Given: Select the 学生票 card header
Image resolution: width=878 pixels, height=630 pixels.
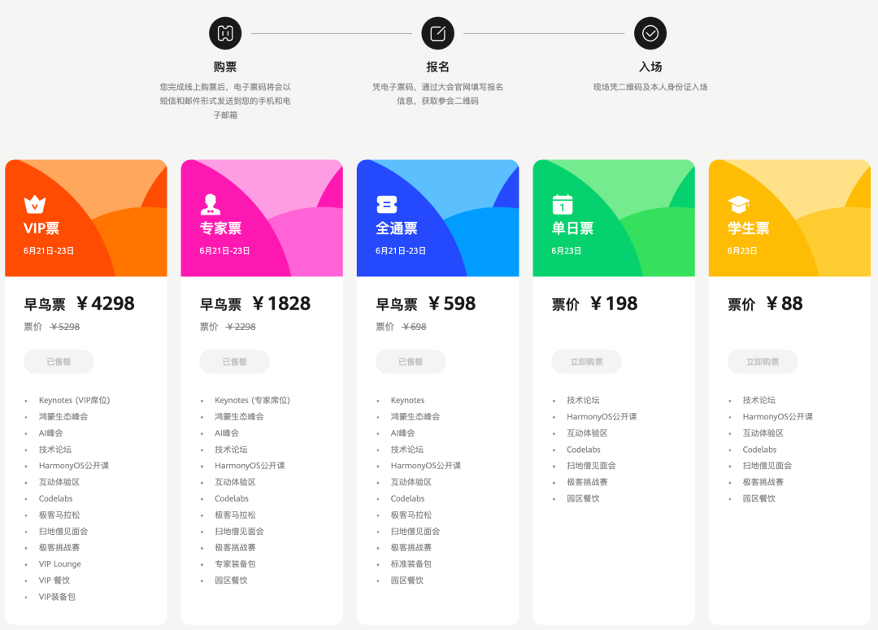Looking at the screenshot, I should point(789,219).
